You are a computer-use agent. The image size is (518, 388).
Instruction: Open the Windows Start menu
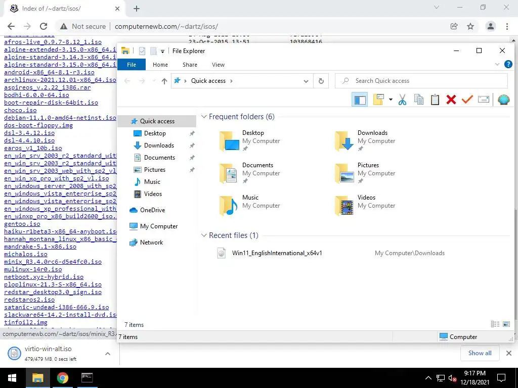point(12,378)
